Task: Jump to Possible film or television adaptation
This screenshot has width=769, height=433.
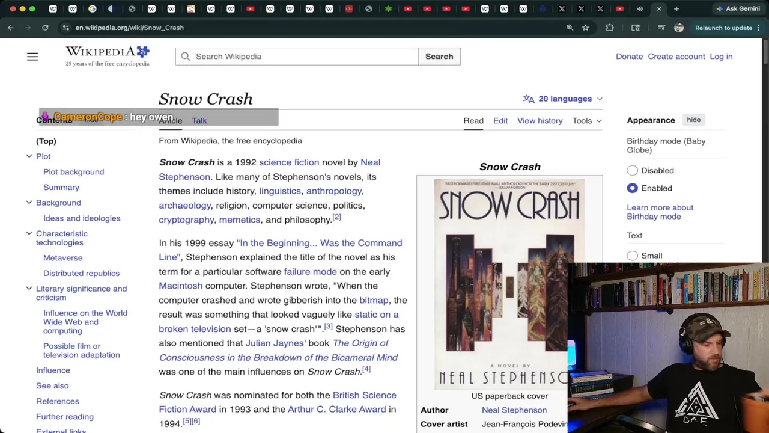Action: click(82, 351)
